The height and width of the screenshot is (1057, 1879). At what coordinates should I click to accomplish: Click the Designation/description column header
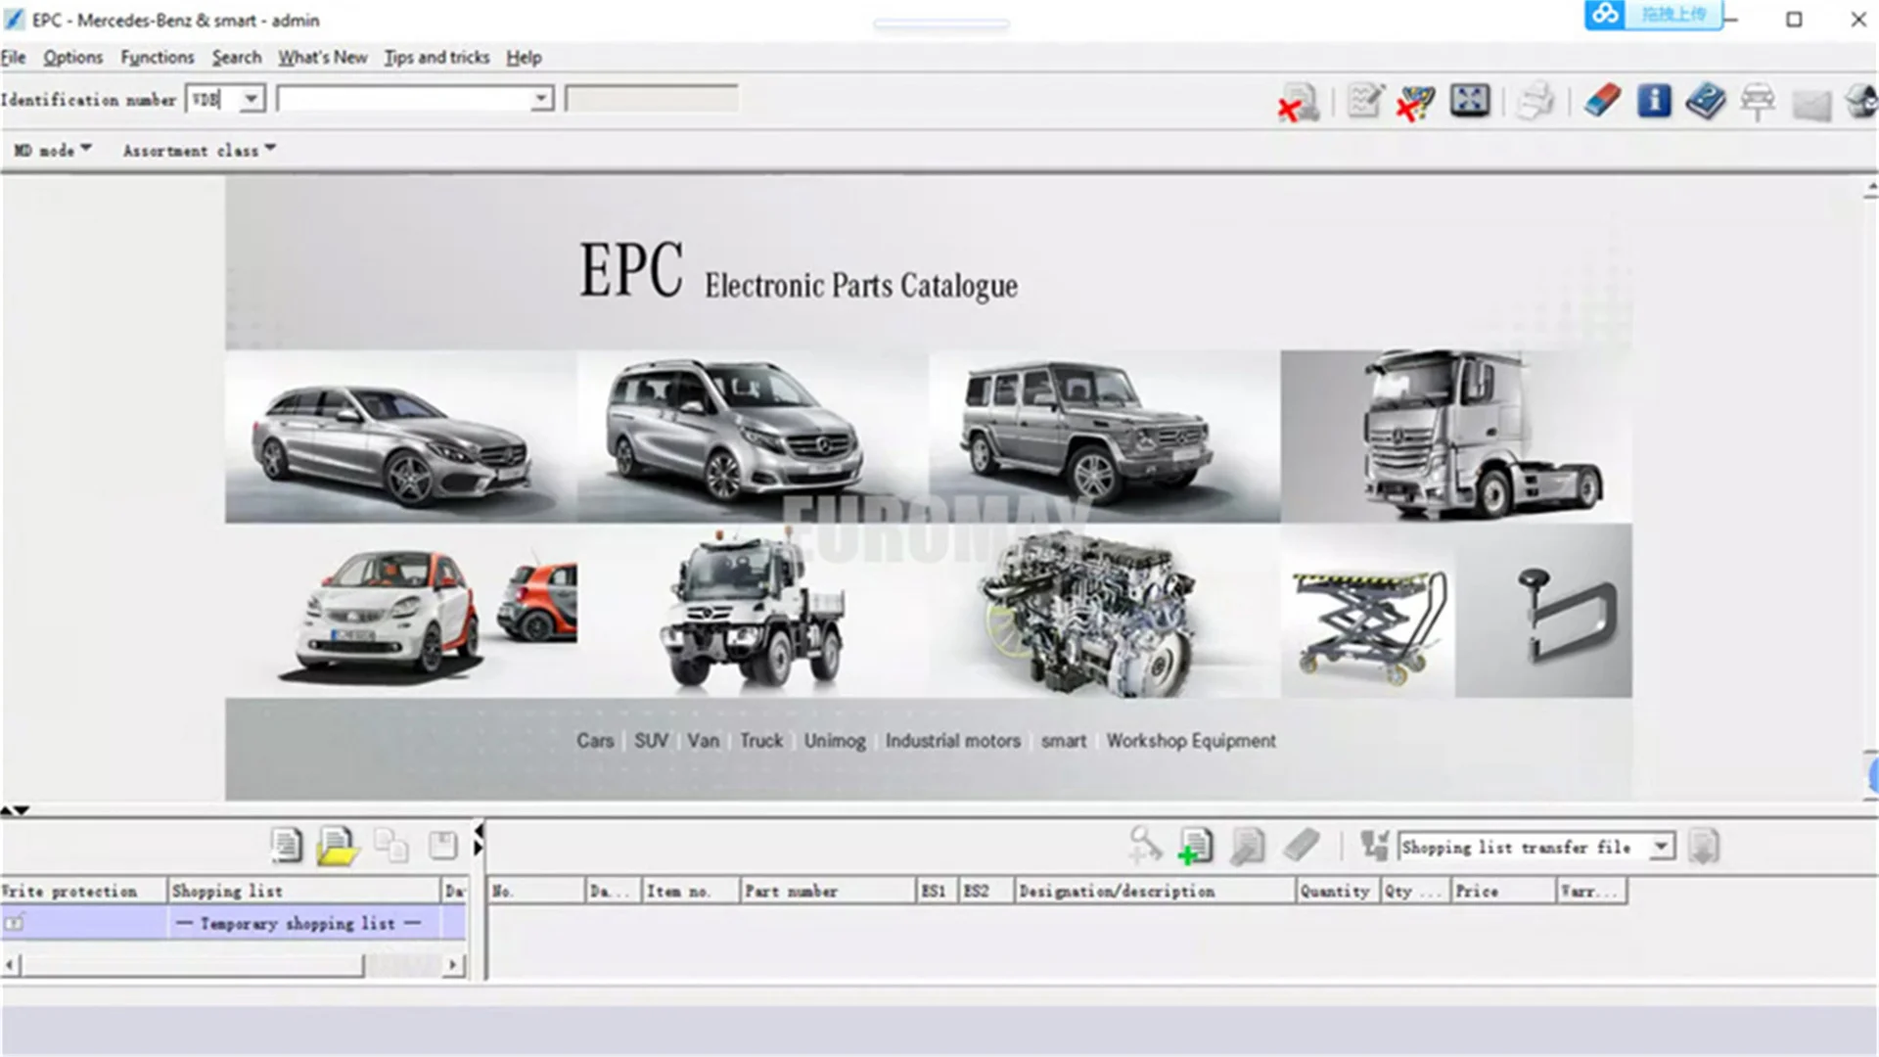click(x=1154, y=891)
